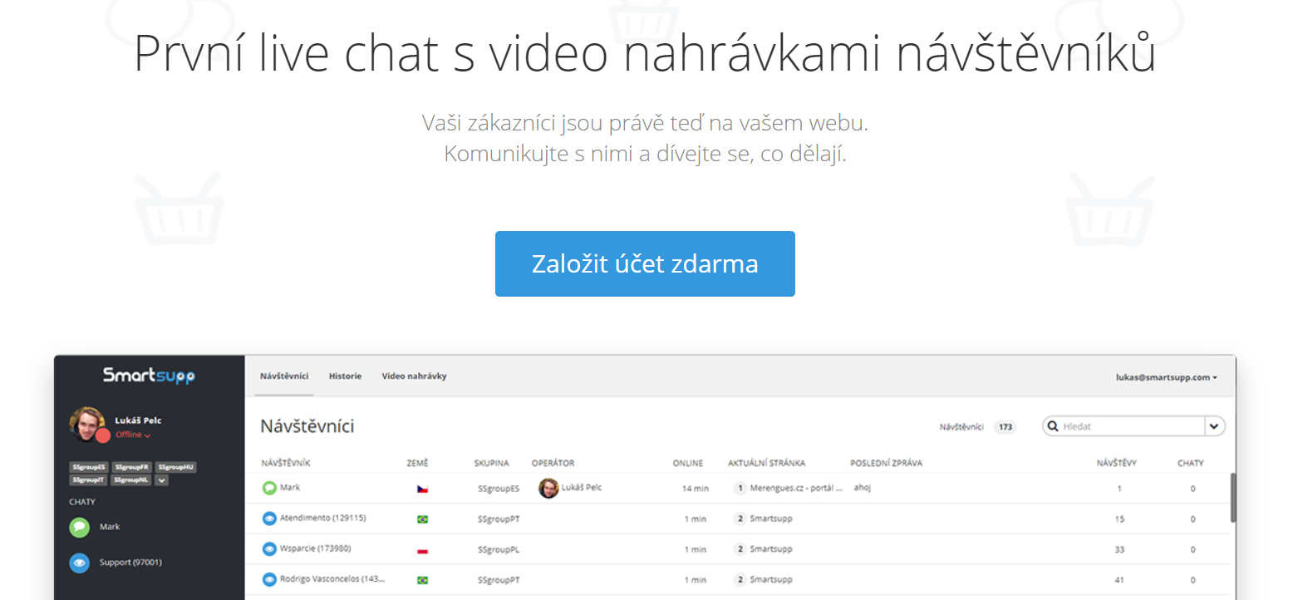Click Support (97001) text in sidebar chats
Viewport: 1298px width, 600px height.
130,563
